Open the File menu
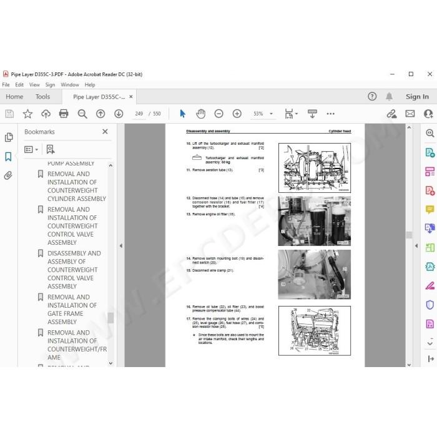The image size is (437, 437). [6, 85]
